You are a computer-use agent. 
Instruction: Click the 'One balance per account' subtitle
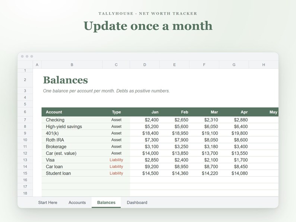(106, 91)
